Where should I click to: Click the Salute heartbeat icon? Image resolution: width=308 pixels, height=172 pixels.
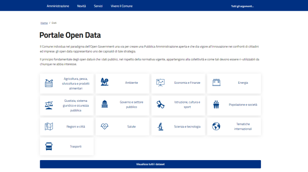coord(104,126)
